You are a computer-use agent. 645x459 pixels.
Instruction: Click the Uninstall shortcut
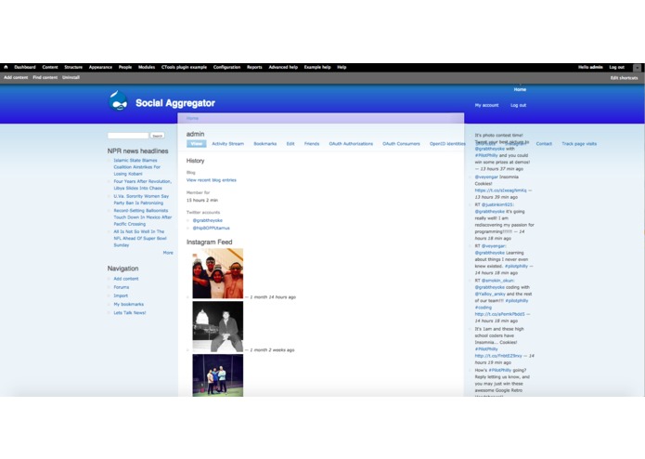(71, 77)
